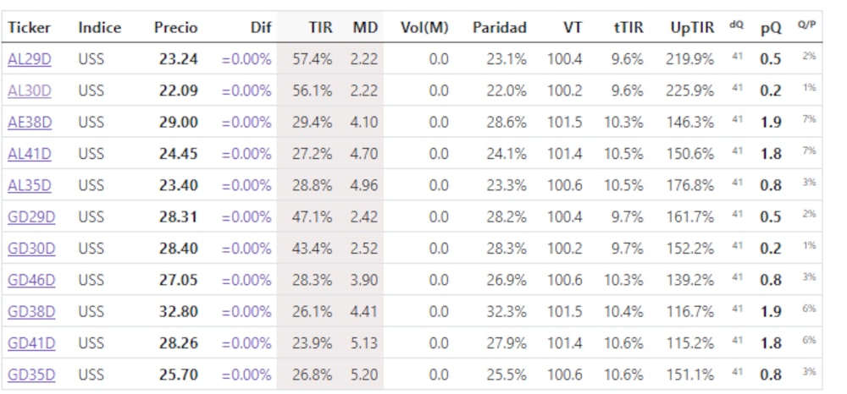Click the AE38D bond ticker
This screenshot has width=847, height=394.
pyautogui.click(x=30, y=123)
